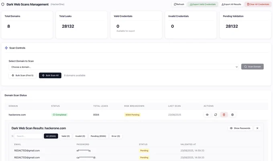The image size is (273, 161).
Task: Click the 8584 total leaks cell for hackerone.com
Action: click(96, 115)
